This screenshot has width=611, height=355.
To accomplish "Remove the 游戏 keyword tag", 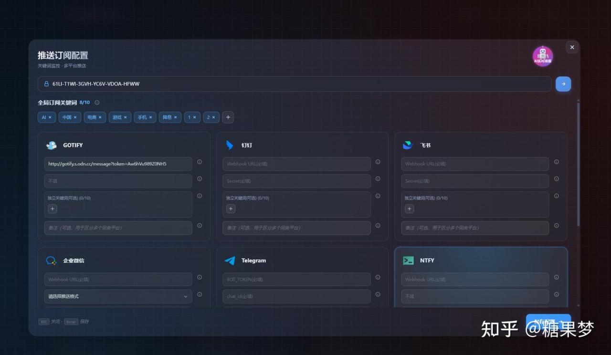I will point(126,117).
